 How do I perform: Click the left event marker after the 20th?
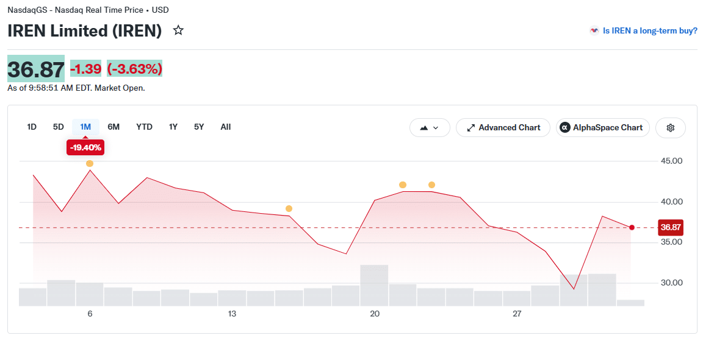403,185
